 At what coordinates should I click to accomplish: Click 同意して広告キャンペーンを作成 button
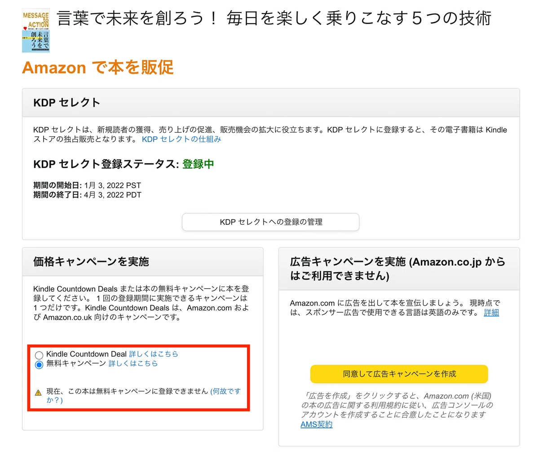tap(399, 374)
